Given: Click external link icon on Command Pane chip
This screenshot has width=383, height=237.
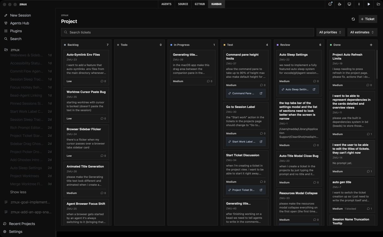Looking at the screenshot, I should [261, 93].
